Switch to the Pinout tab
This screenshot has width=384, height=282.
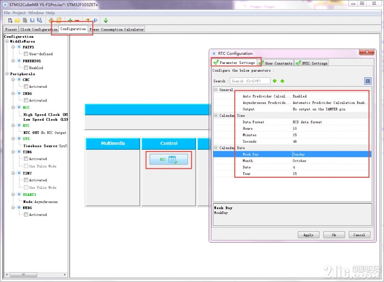click(x=11, y=29)
